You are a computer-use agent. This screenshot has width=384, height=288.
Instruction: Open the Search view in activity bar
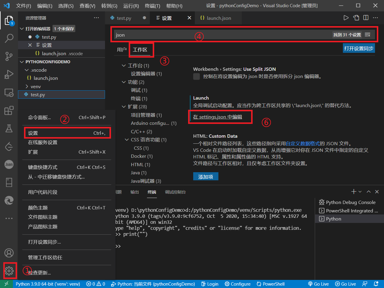tap(9, 38)
